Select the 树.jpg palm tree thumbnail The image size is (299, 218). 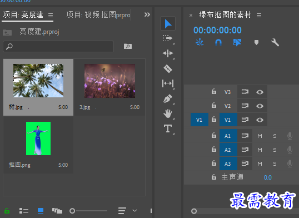(x=38, y=81)
